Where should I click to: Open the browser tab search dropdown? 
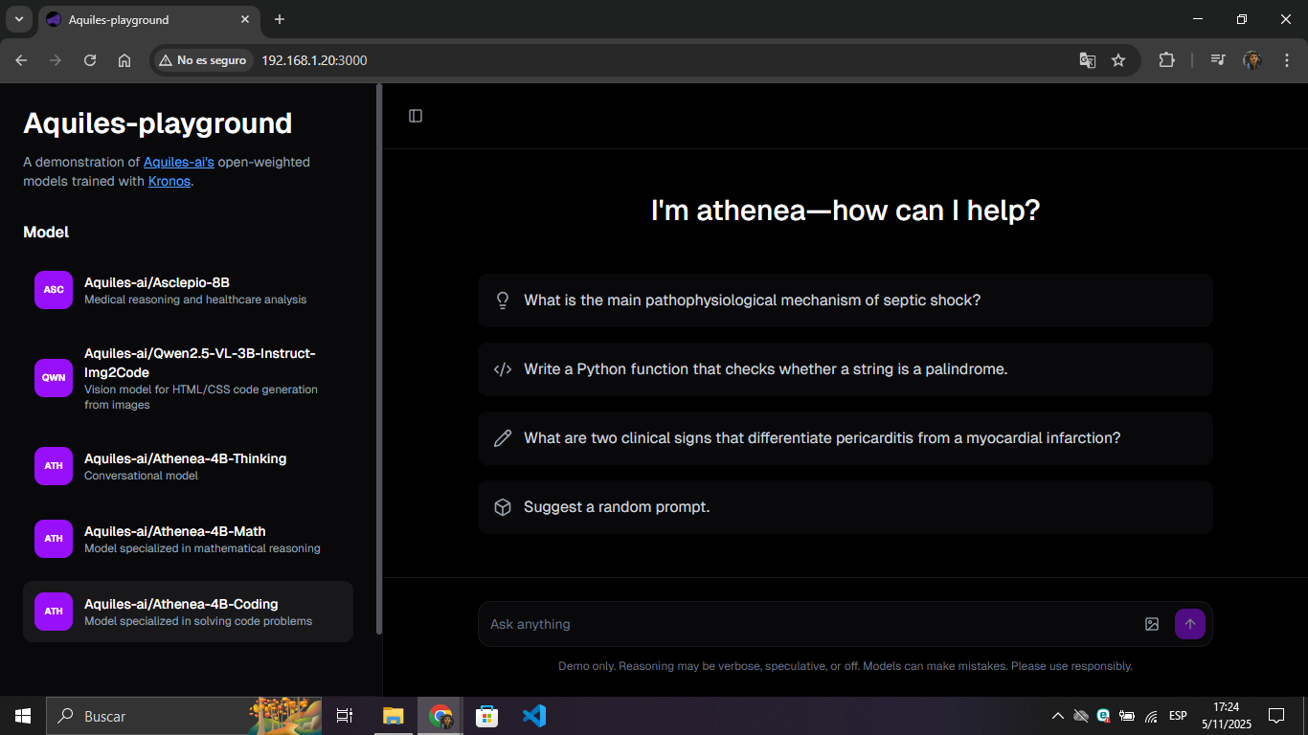18,19
